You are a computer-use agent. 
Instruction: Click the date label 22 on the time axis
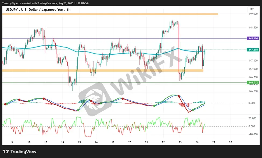[163, 142]
